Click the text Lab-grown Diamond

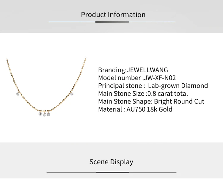point(178,86)
